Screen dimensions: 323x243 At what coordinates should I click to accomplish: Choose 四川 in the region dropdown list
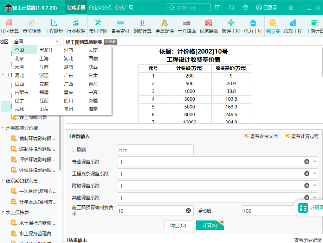[69, 101]
